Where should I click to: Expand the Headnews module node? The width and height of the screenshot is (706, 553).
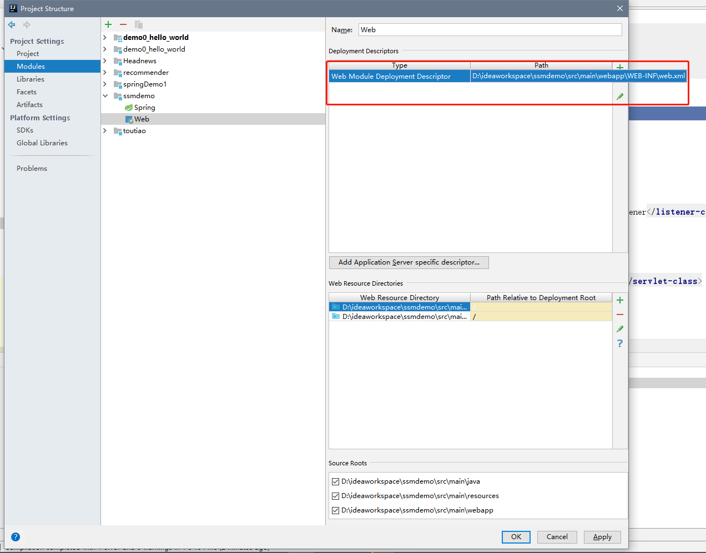[x=105, y=60]
